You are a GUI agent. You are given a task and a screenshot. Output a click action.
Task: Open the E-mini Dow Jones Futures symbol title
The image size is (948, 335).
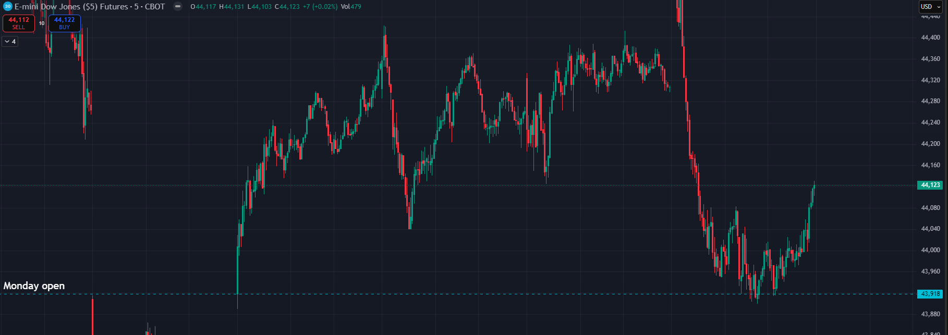(90, 7)
